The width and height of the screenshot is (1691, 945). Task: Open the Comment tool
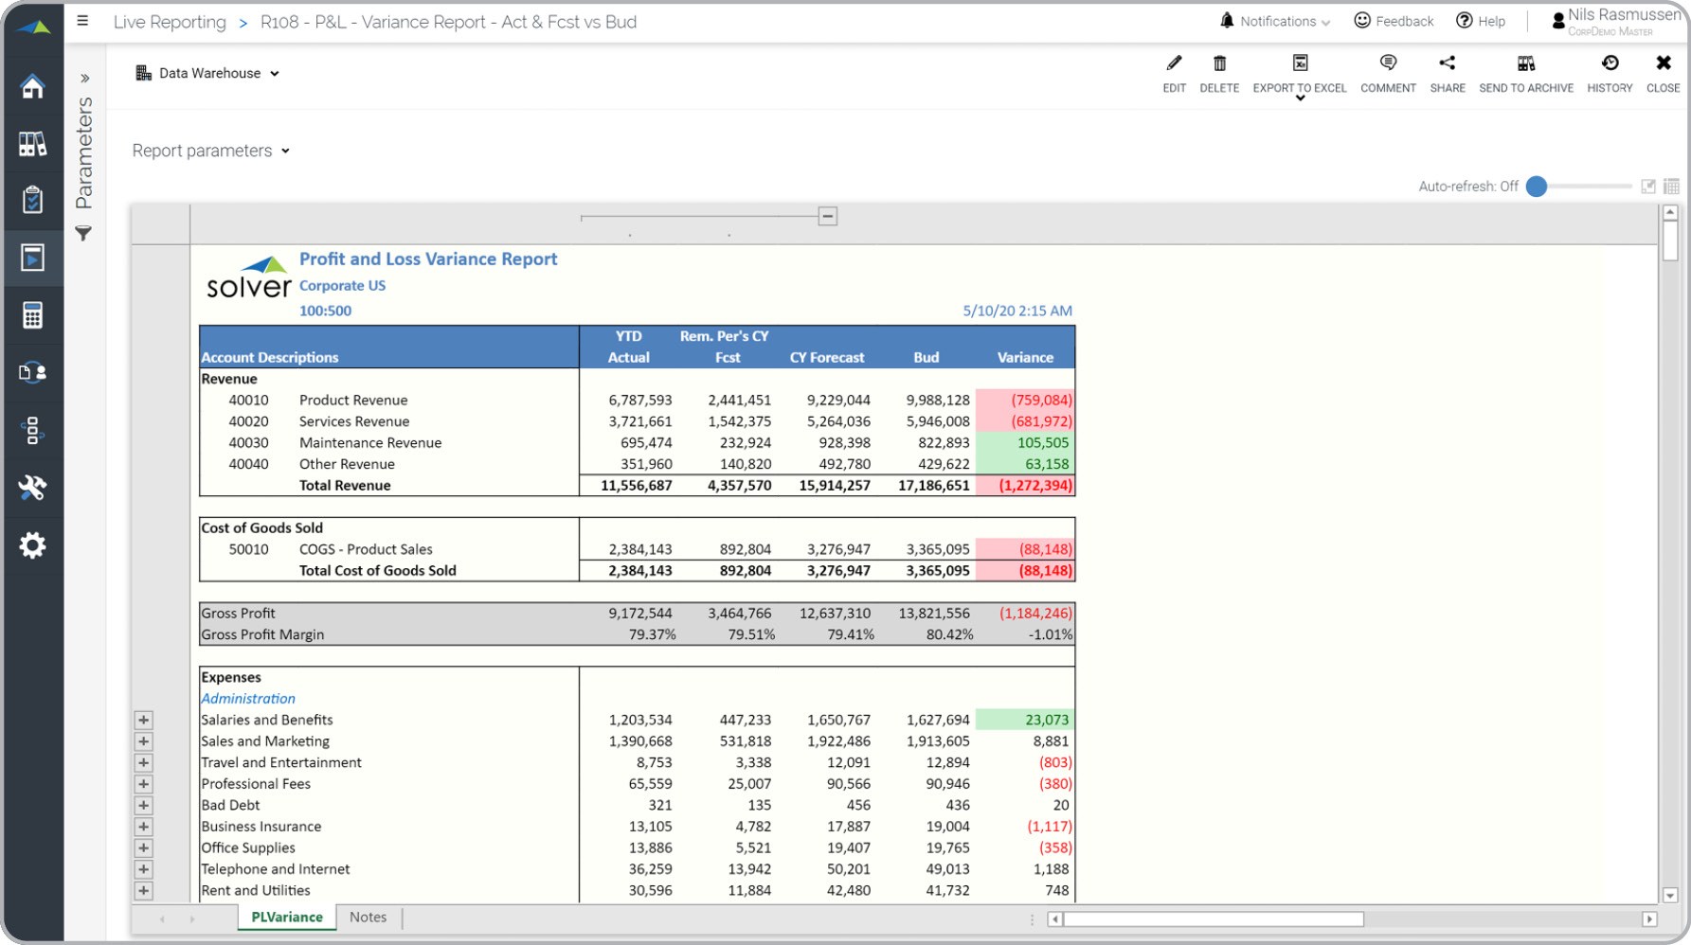click(1388, 64)
